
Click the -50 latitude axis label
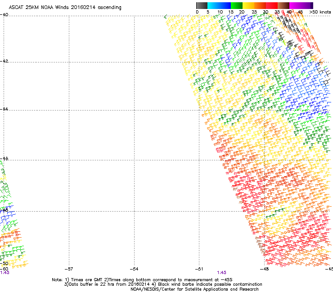coord(4,264)
